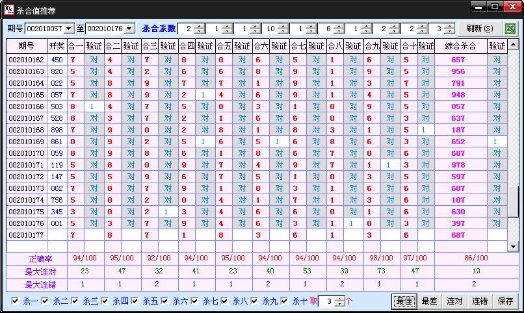This screenshot has width=524, height=313.
Task: Uncheck the 杀五 checkbox
Action: (135, 301)
